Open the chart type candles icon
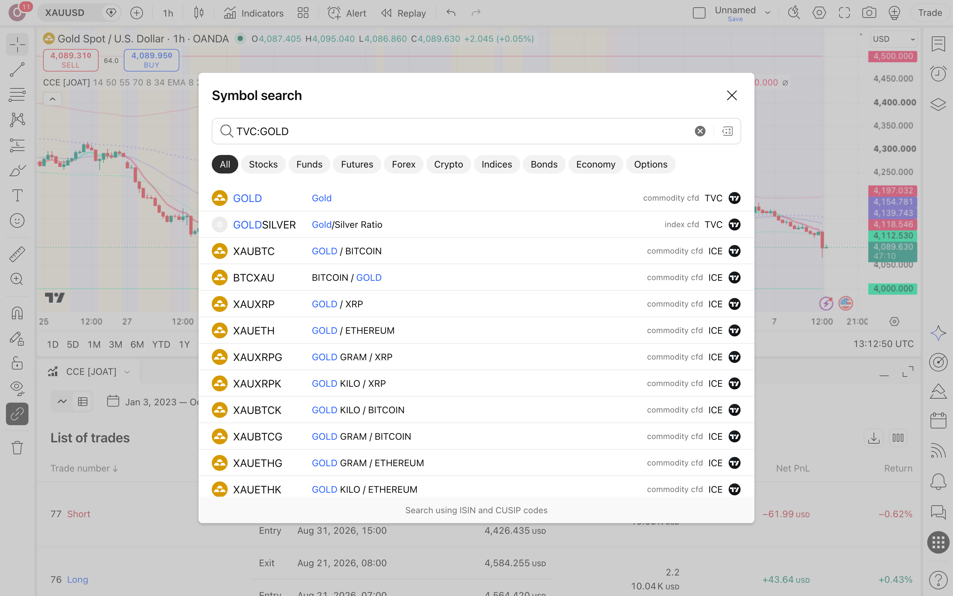 pos(199,13)
